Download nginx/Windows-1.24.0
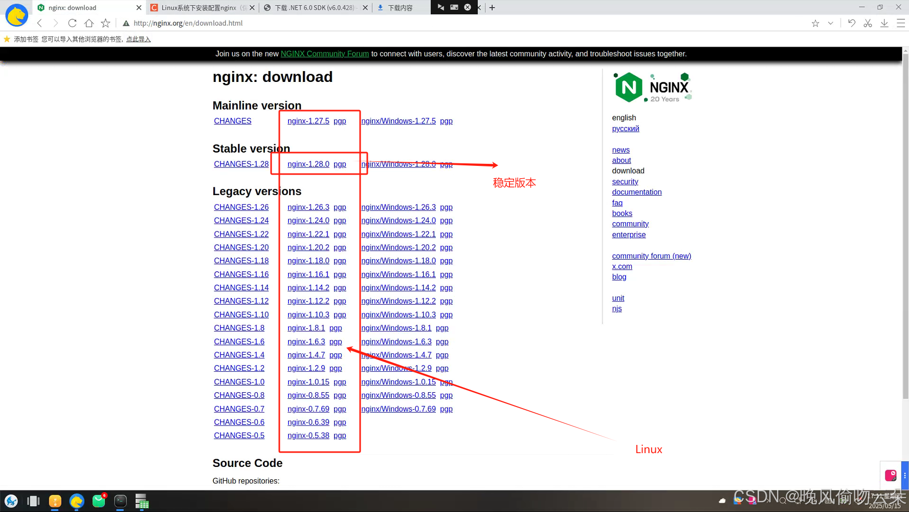 tap(398, 220)
